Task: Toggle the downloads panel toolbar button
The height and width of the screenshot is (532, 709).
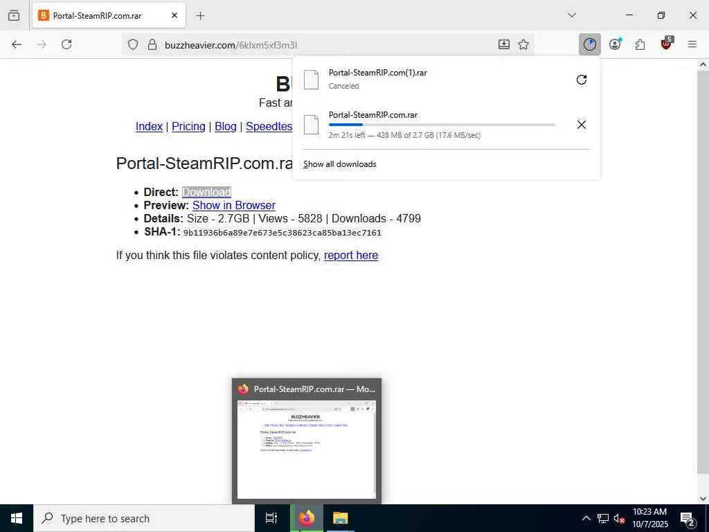Action: coord(590,44)
